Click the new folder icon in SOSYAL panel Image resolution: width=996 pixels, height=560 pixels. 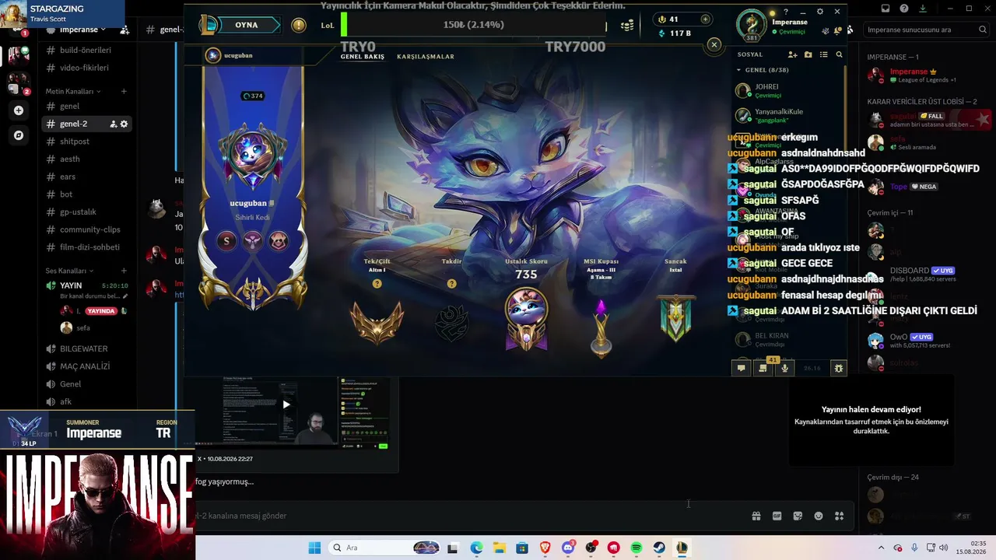pyautogui.click(x=808, y=54)
